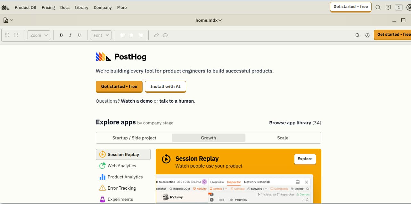Click the comment bubble icon in toolbar
The height and width of the screenshot is (204, 411).
tap(165, 35)
